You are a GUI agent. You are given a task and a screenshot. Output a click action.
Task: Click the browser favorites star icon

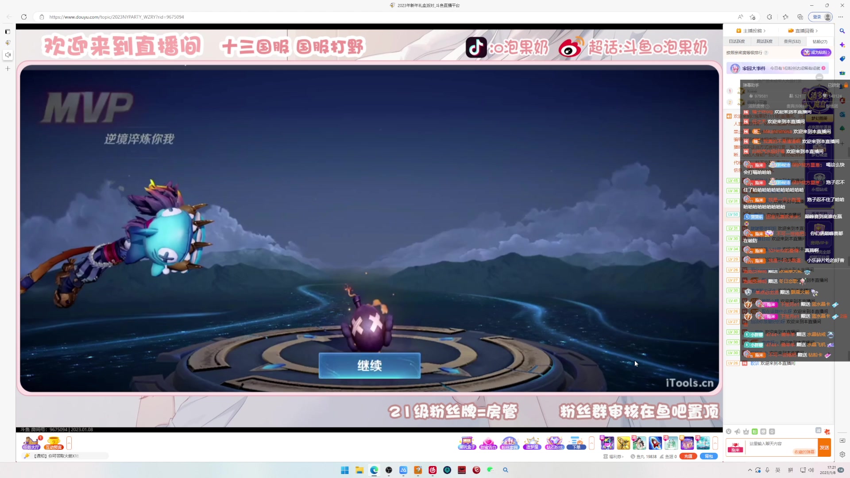(785, 17)
